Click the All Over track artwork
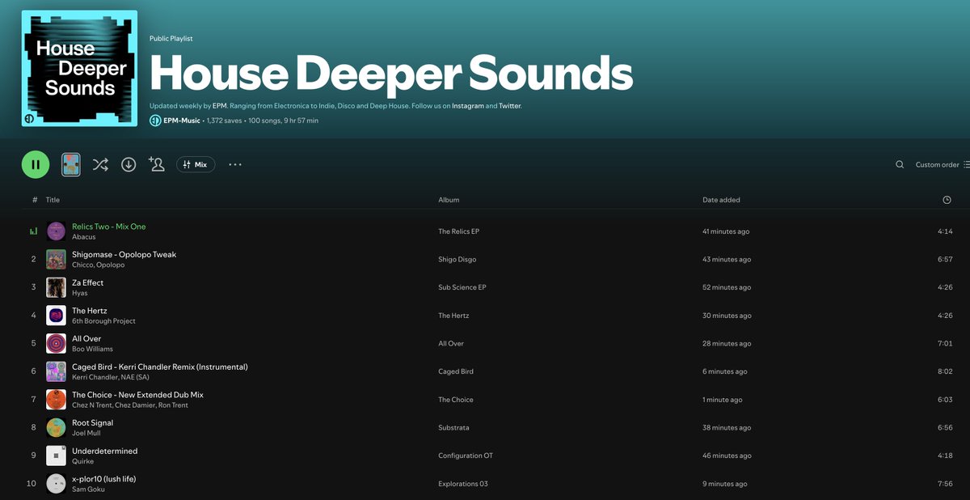Screen dimensions: 970x500 click(x=56, y=343)
